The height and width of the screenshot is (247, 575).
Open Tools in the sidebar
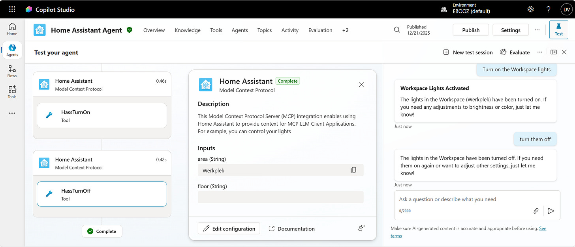12,92
